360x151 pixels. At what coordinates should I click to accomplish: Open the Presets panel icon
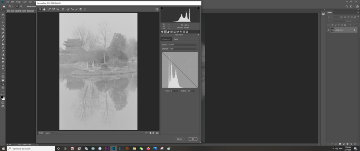pyautogui.click(x=187, y=32)
